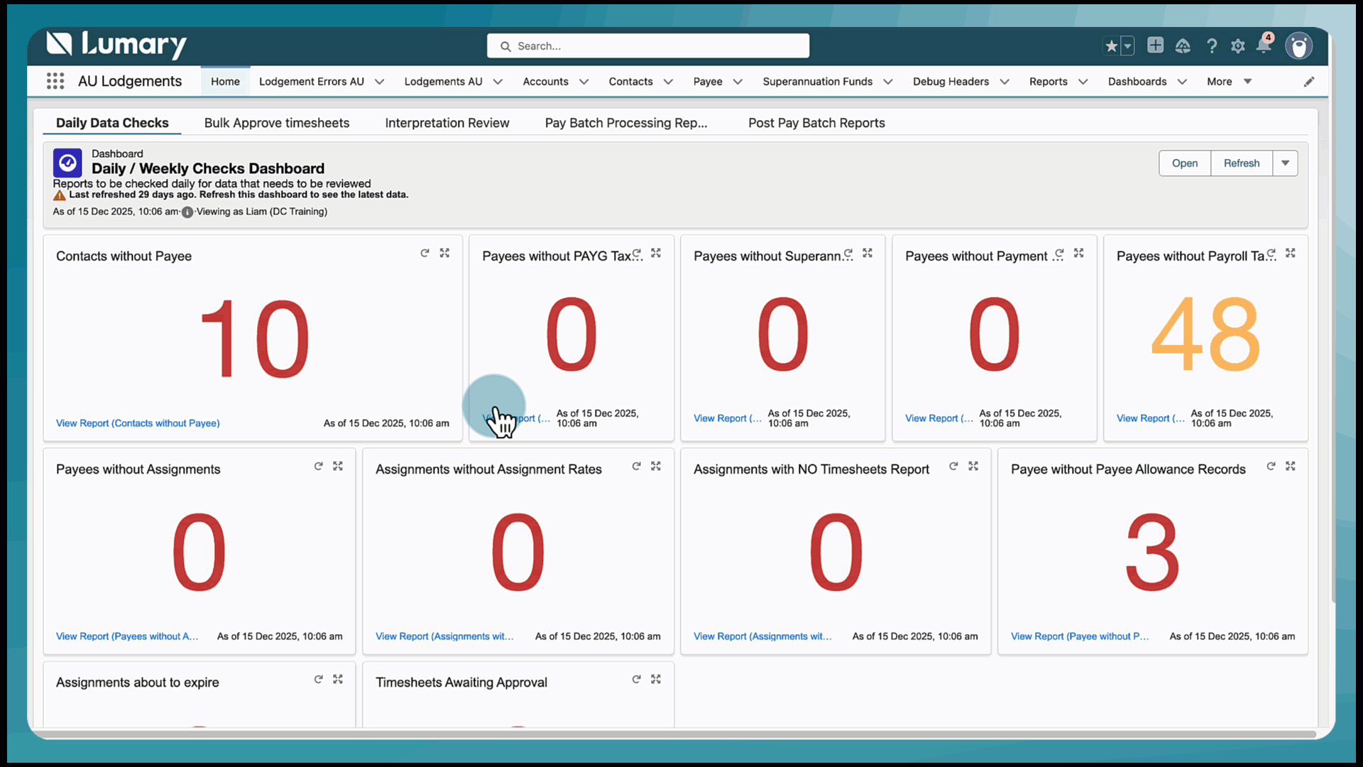View notifications via the bell icon

[x=1264, y=45]
